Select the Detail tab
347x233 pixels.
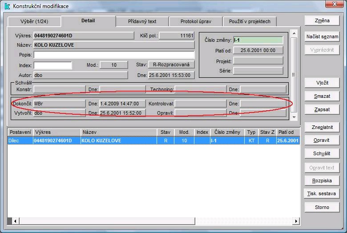click(x=88, y=21)
